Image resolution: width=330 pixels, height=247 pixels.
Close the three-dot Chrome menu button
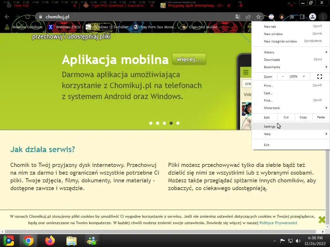pyautogui.click(x=323, y=17)
